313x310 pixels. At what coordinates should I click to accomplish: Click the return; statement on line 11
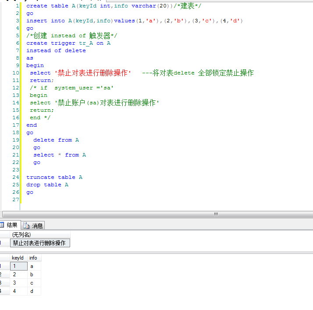click(42, 80)
